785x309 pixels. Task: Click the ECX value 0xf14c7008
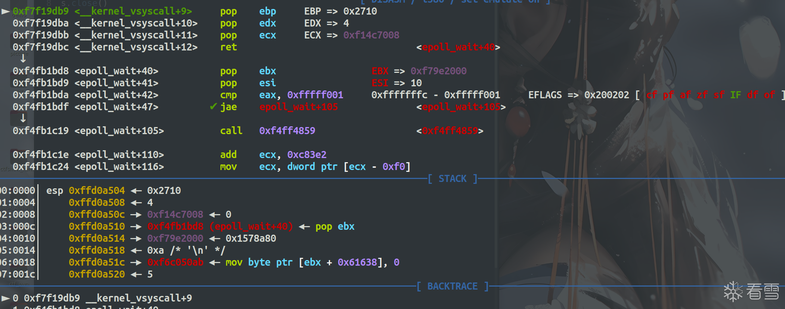[x=371, y=35]
